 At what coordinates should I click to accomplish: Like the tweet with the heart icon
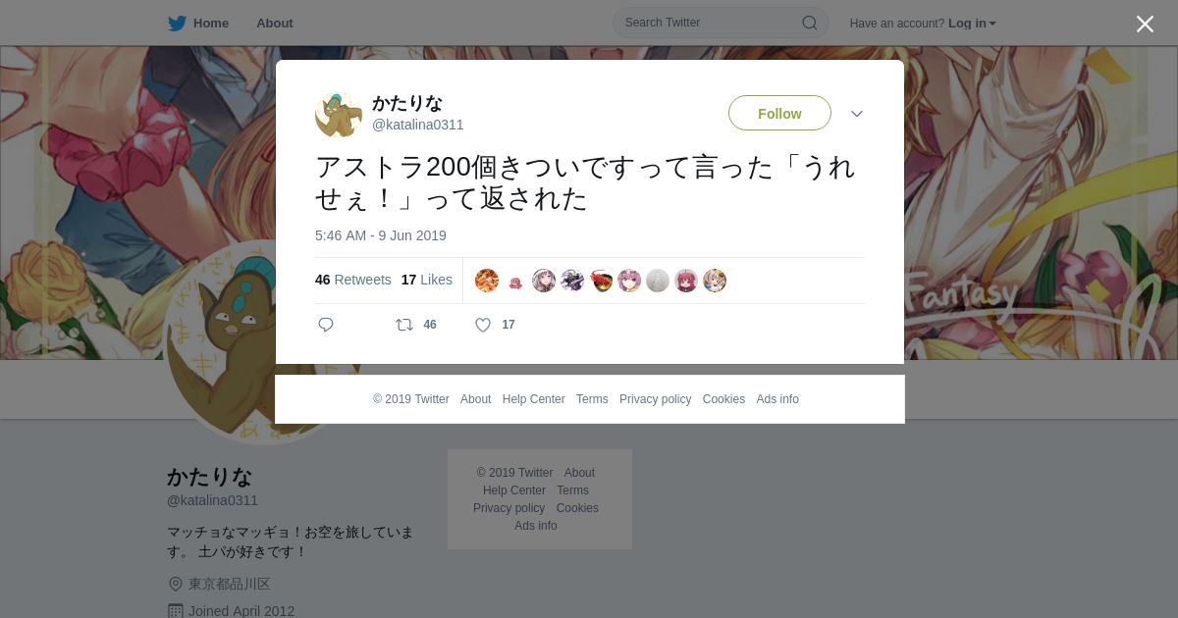[483, 325]
